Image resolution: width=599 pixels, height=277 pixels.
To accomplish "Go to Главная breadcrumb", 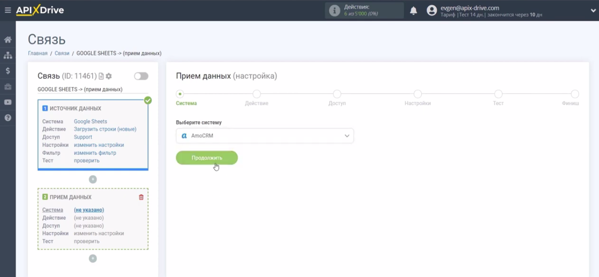I will click(x=38, y=53).
